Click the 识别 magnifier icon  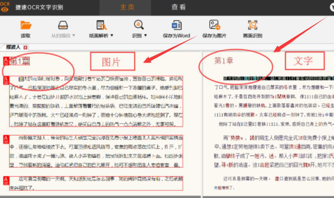[139, 25]
